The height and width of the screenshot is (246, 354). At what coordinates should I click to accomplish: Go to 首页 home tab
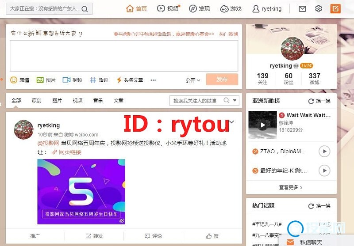(x=136, y=9)
